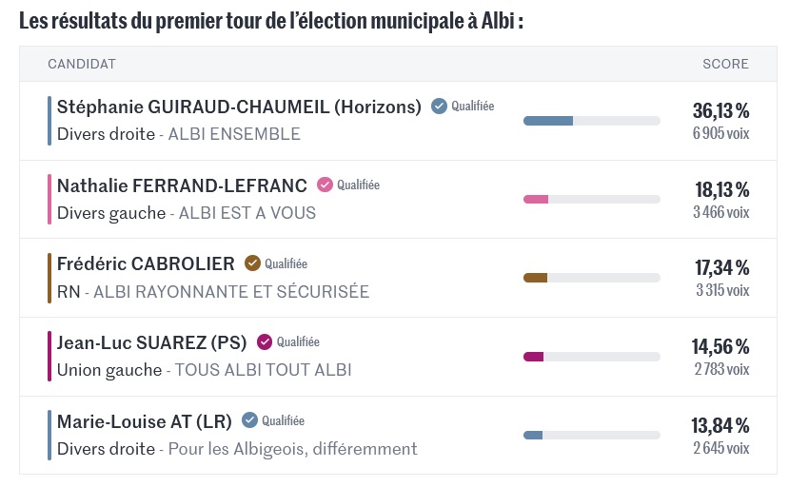Click the Marie-Louise AT (LR) name
The height and width of the screenshot is (487, 809).
(145, 421)
